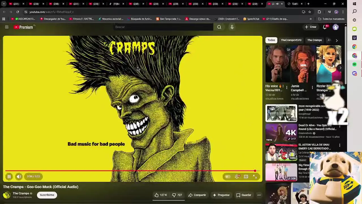Open Windows search in side taskbar

point(354,11)
